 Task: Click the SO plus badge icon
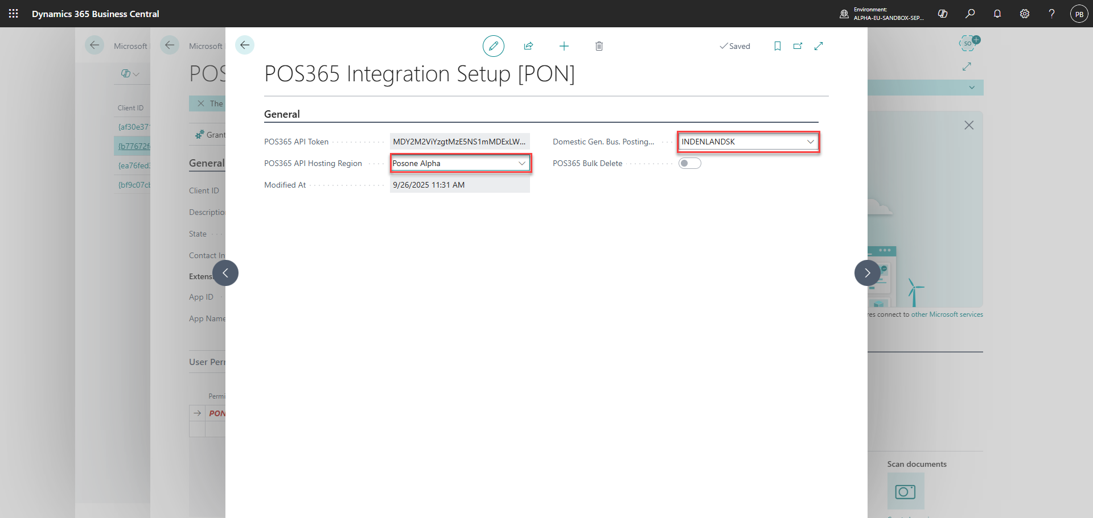click(969, 43)
